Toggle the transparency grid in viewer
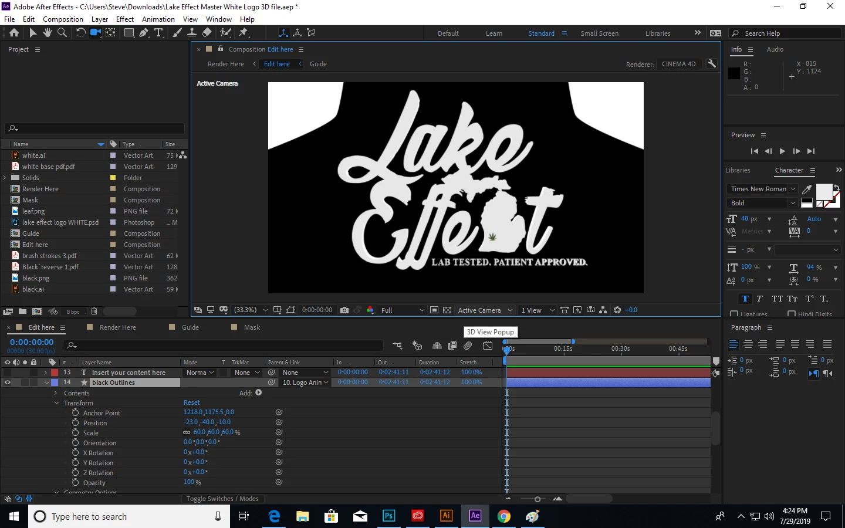This screenshot has width=845, height=528. (x=447, y=310)
